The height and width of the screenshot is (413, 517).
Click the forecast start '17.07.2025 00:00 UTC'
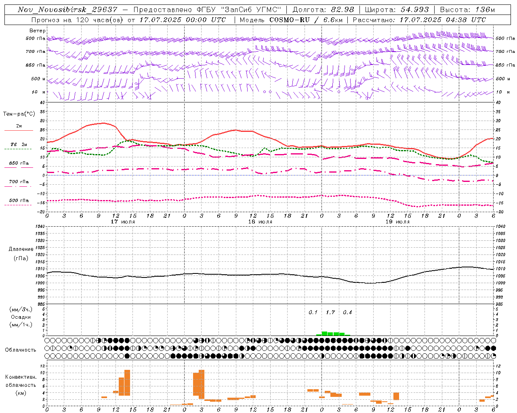183,20
